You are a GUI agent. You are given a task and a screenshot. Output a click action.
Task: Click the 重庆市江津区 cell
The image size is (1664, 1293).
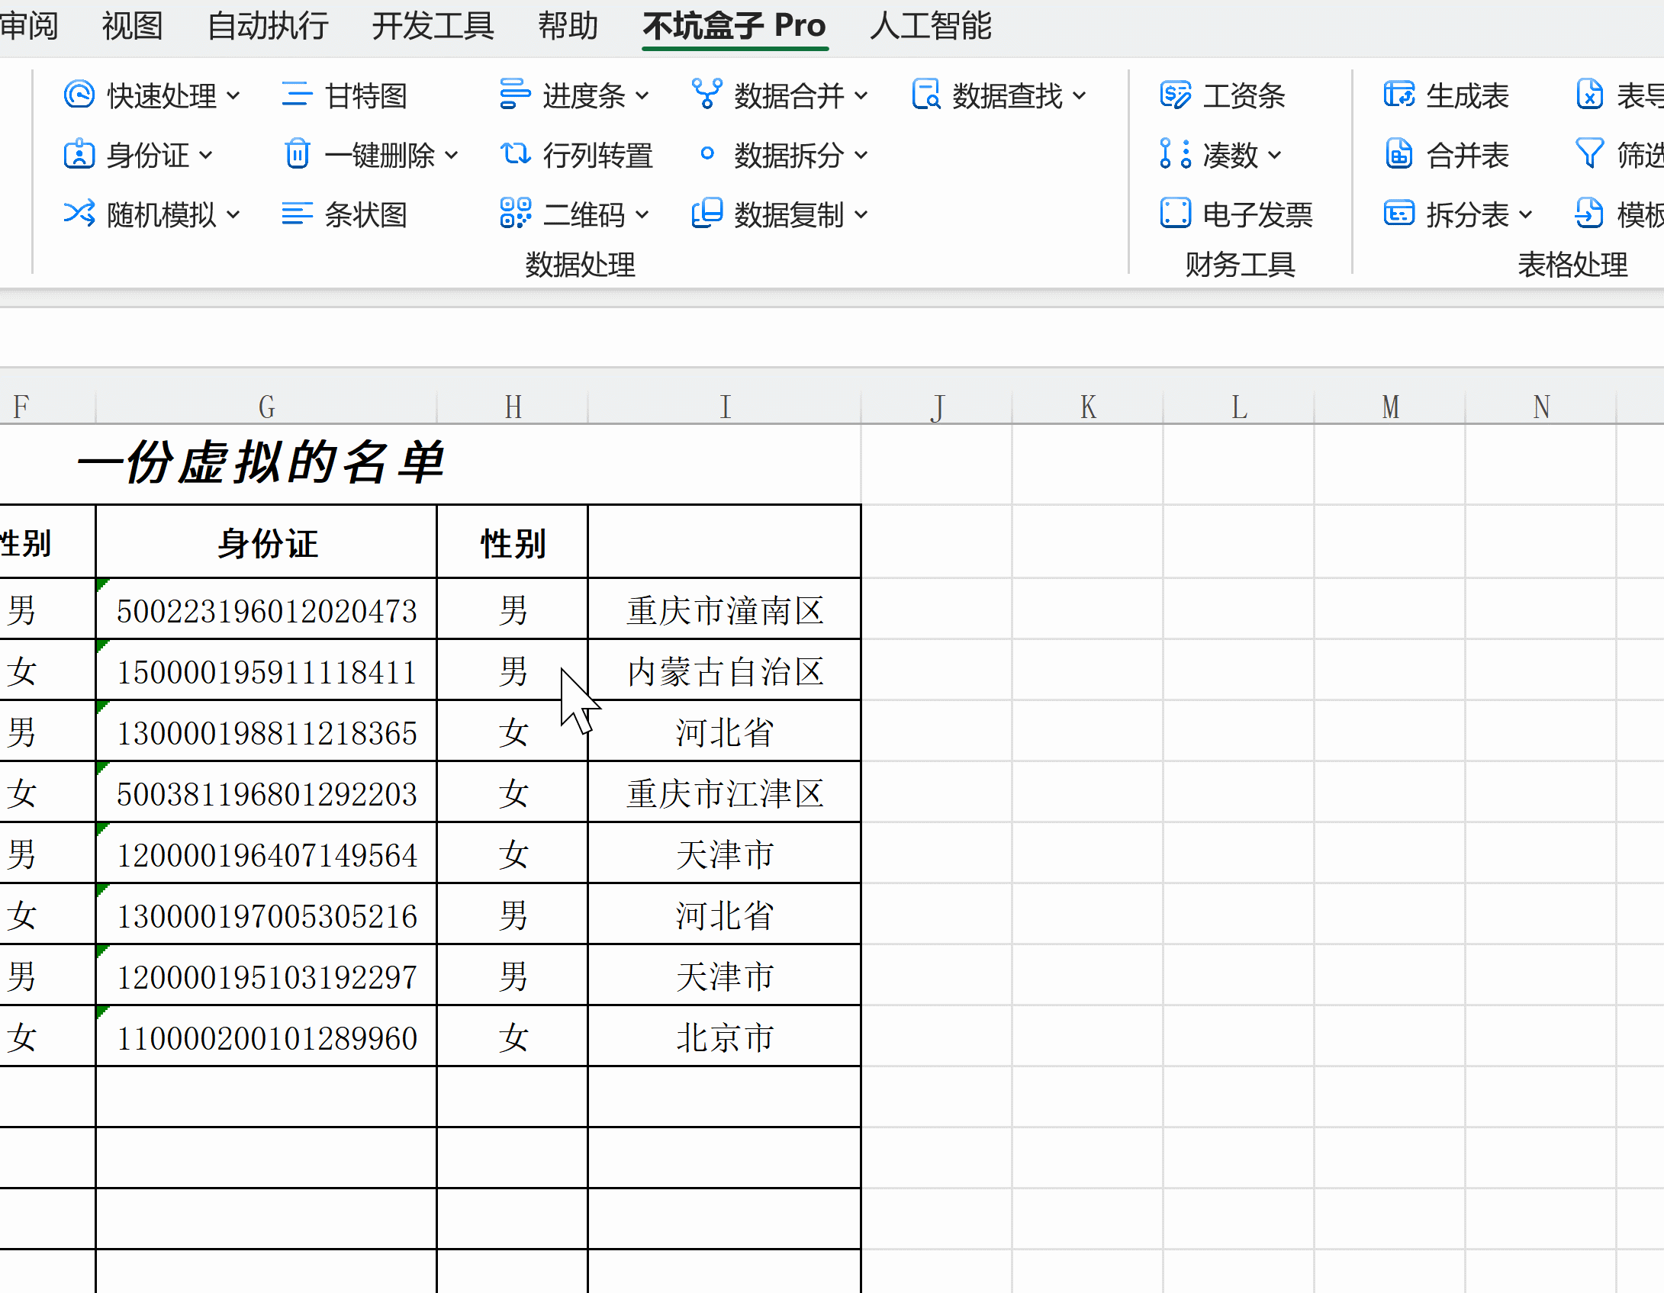725,793
